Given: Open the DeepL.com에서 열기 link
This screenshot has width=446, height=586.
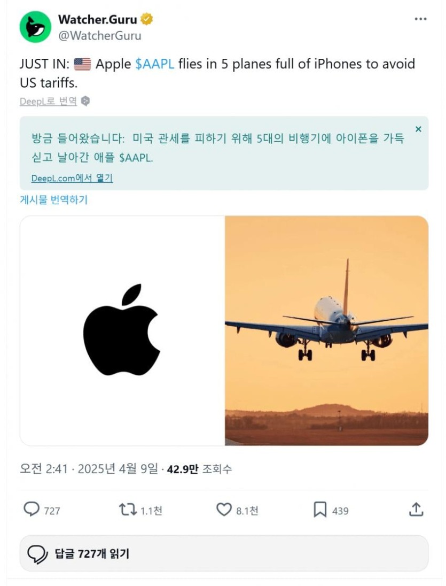Looking at the screenshot, I should click(x=72, y=178).
